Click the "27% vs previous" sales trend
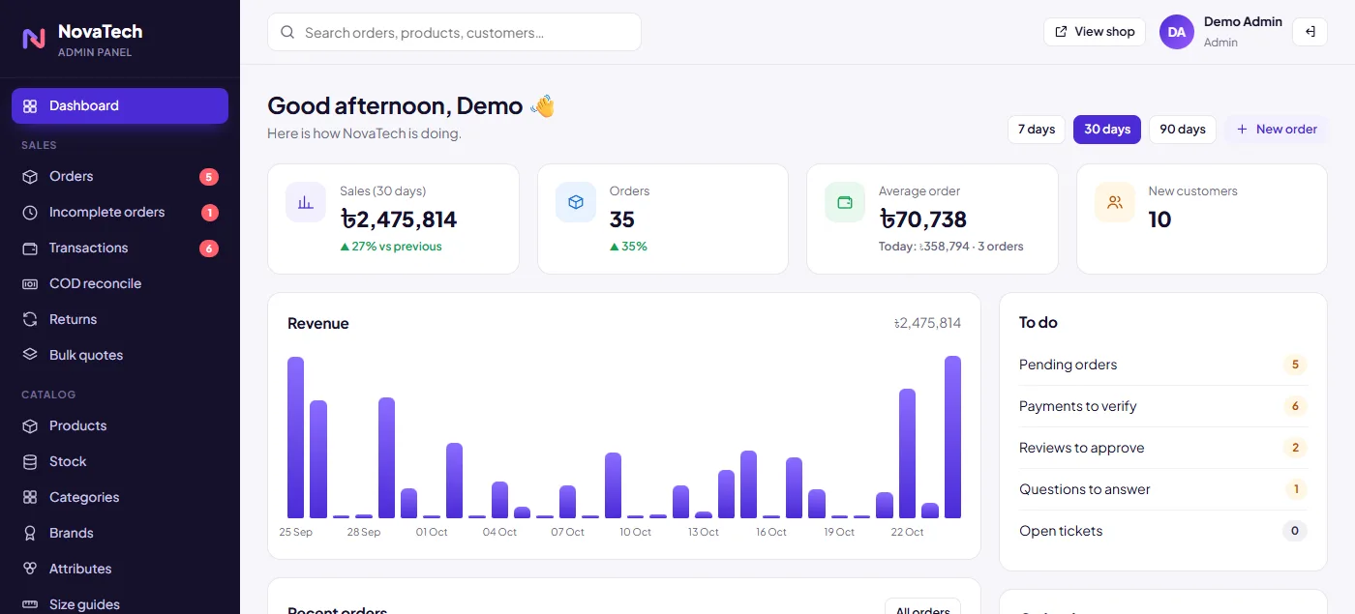1355x614 pixels. (391, 248)
